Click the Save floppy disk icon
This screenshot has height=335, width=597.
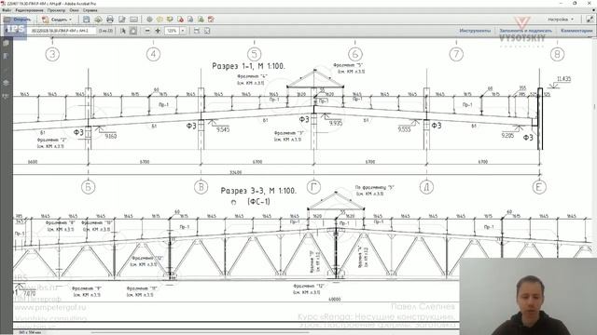(86, 19)
